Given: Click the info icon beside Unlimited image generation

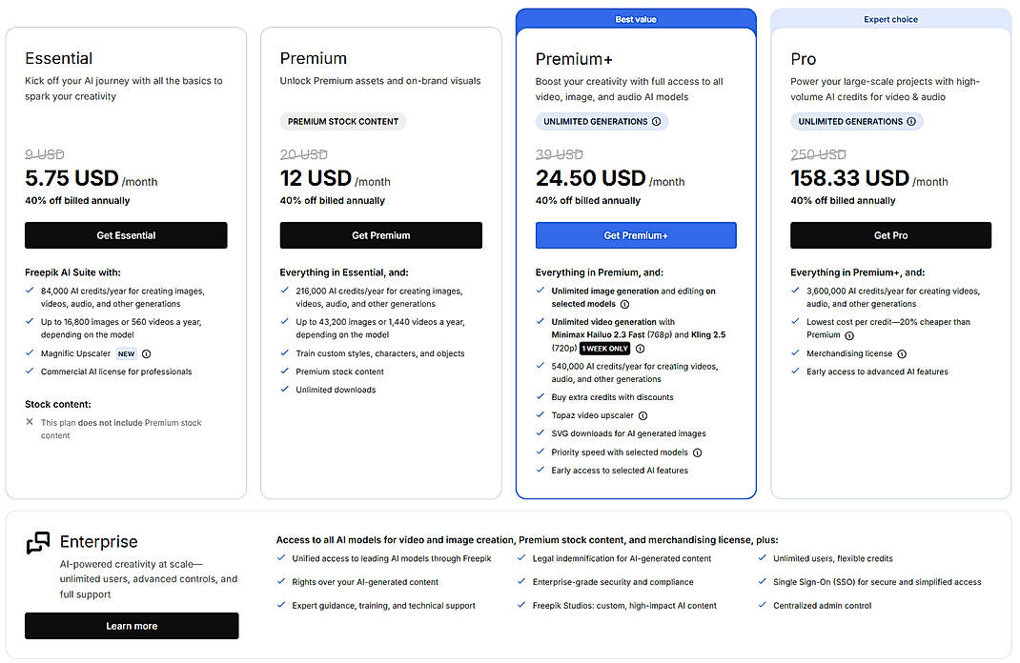Looking at the screenshot, I should click(x=625, y=304).
